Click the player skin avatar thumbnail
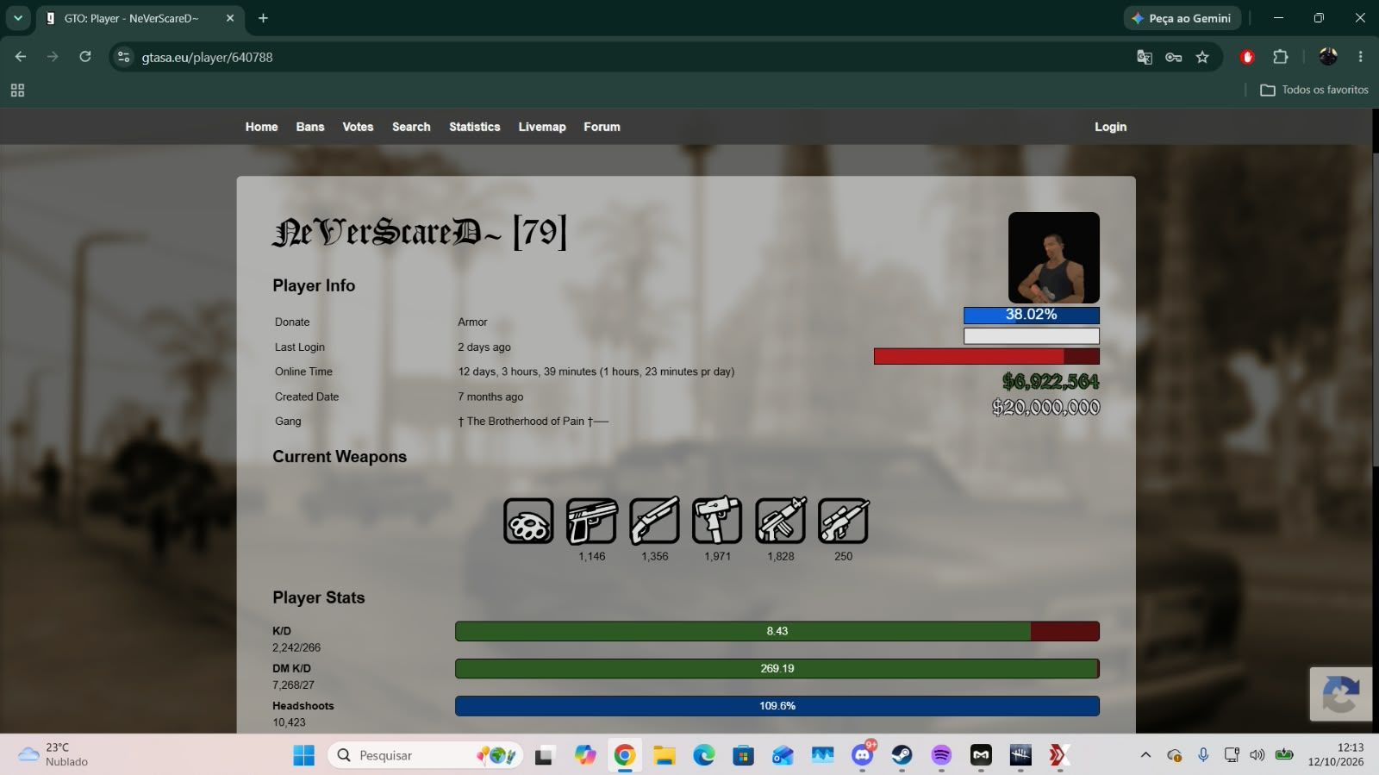 (1053, 258)
